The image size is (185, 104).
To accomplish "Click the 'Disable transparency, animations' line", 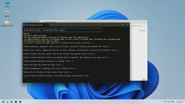I will [50, 68].
